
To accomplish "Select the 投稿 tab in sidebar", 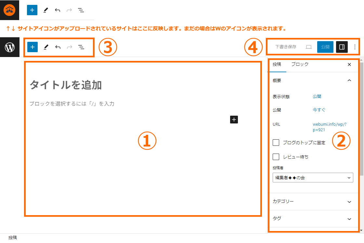I will [x=277, y=64].
